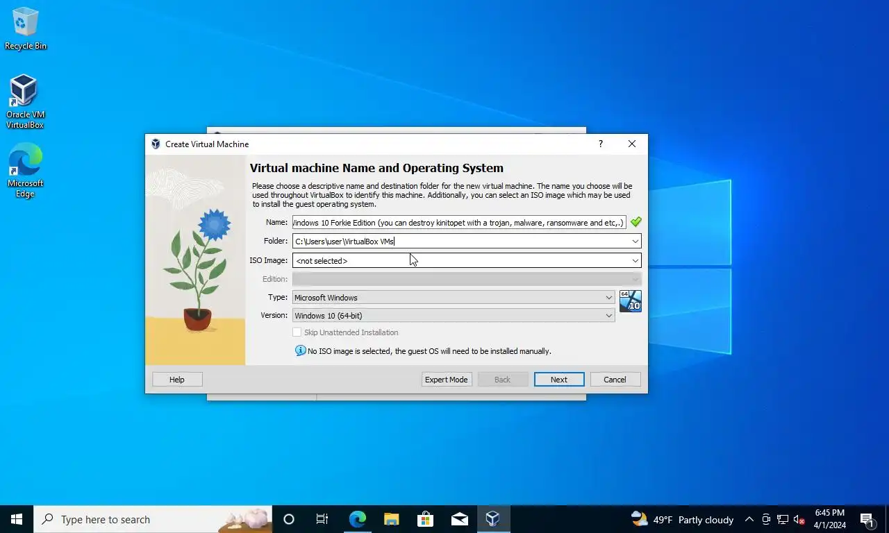Click the disabled Edition dropdown
889x533 pixels.
tap(467, 279)
